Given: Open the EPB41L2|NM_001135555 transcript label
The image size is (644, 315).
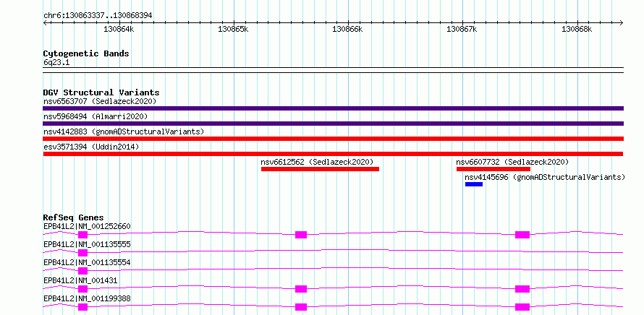Looking at the screenshot, I should (x=87, y=244).
